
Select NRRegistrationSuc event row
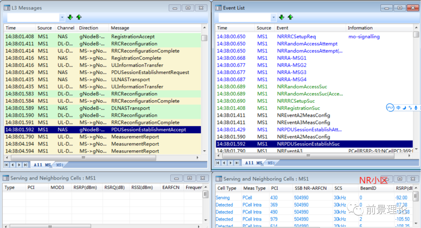tap(314, 108)
